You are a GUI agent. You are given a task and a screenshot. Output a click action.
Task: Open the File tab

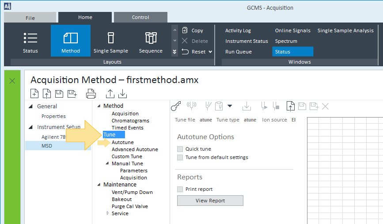pyautogui.click(x=30, y=18)
